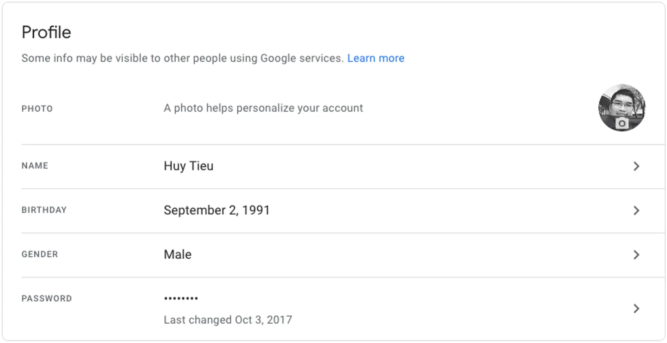Click the Google services visibility notice text
Viewport: 667px width, 343px height.
click(182, 58)
